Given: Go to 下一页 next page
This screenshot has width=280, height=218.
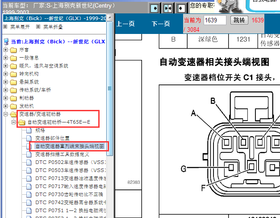Looking at the screenshot, I should click(161, 24).
